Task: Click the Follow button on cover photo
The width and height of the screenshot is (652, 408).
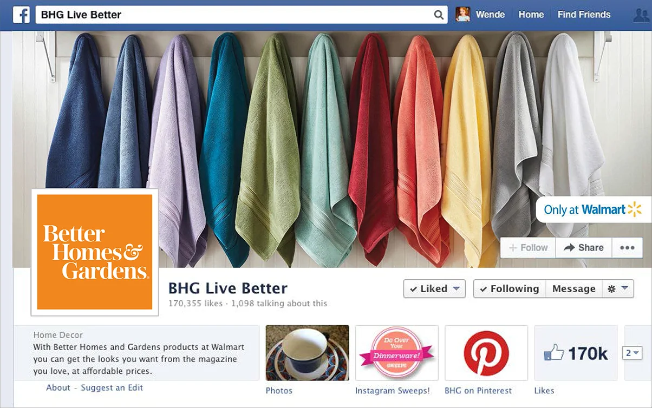Action: (x=528, y=247)
